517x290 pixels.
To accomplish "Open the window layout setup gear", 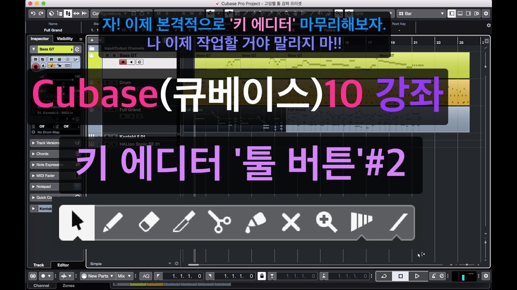I will [x=476, y=14].
